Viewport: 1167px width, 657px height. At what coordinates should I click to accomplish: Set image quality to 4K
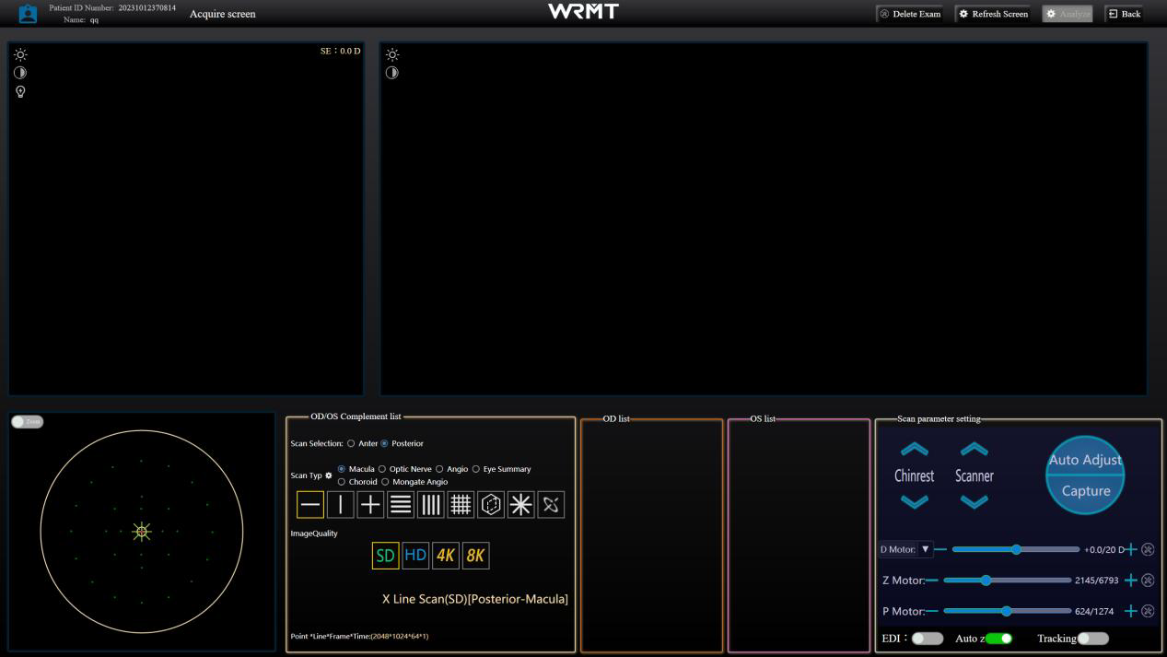[x=445, y=556]
